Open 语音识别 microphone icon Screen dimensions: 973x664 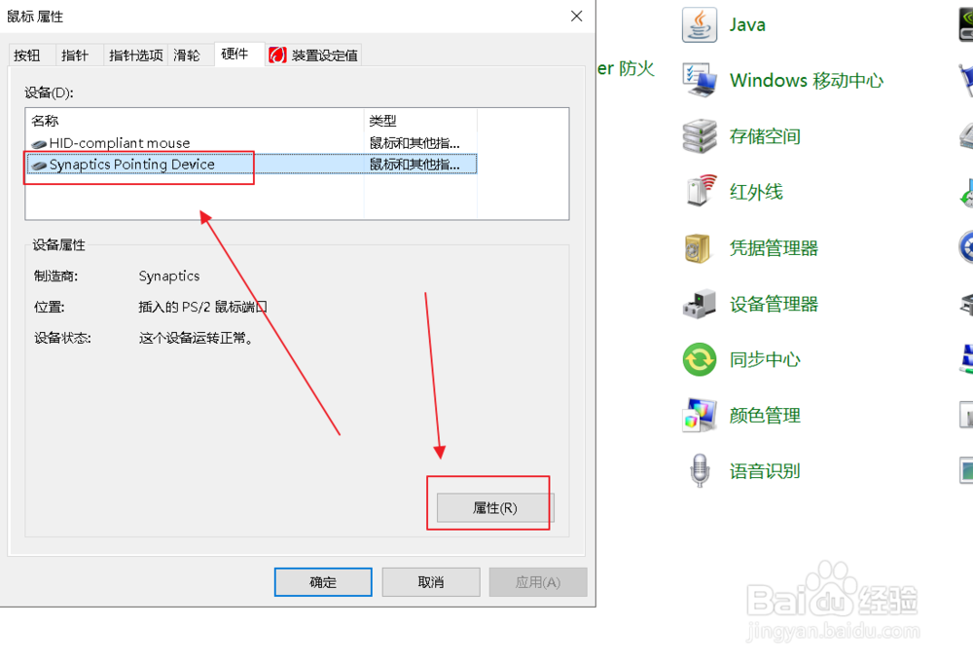700,471
